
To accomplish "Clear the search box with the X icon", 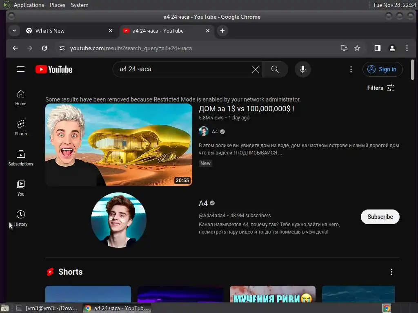I will coord(256,69).
